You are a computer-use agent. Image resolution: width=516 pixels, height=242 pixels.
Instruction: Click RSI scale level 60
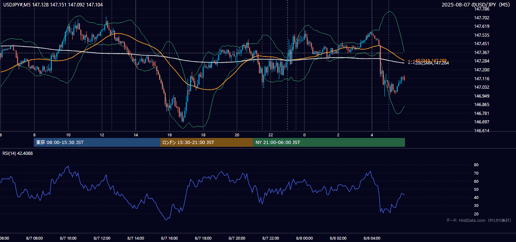coord(476,181)
